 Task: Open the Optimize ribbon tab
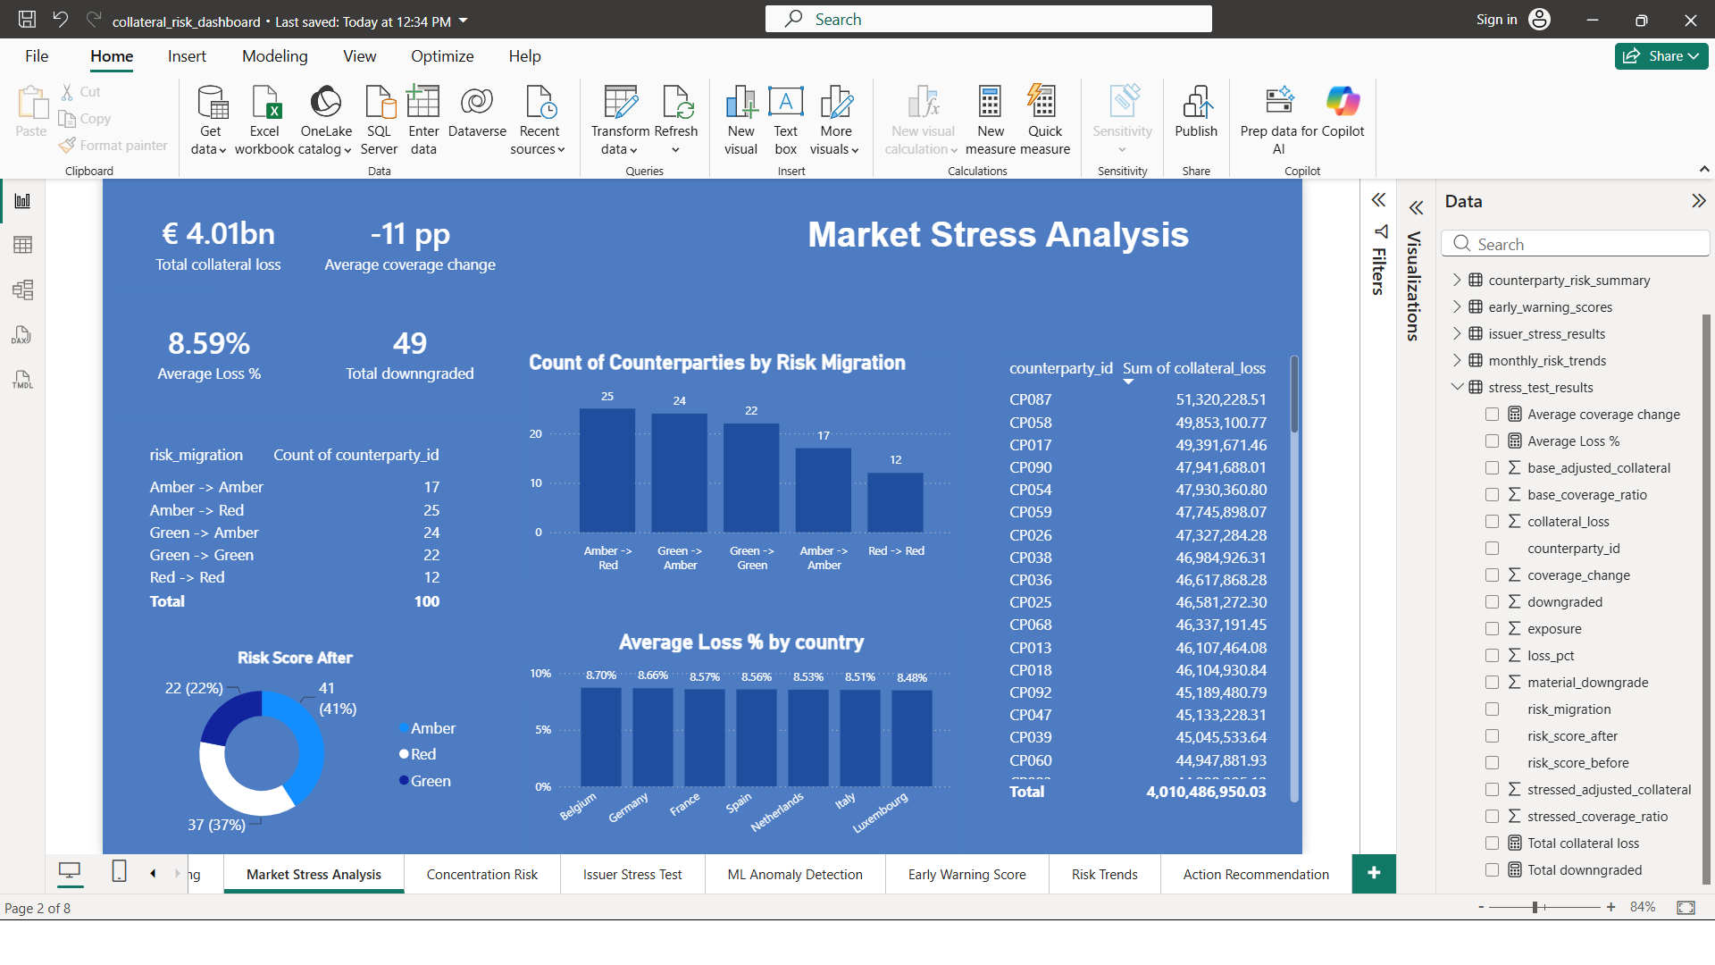442,56
